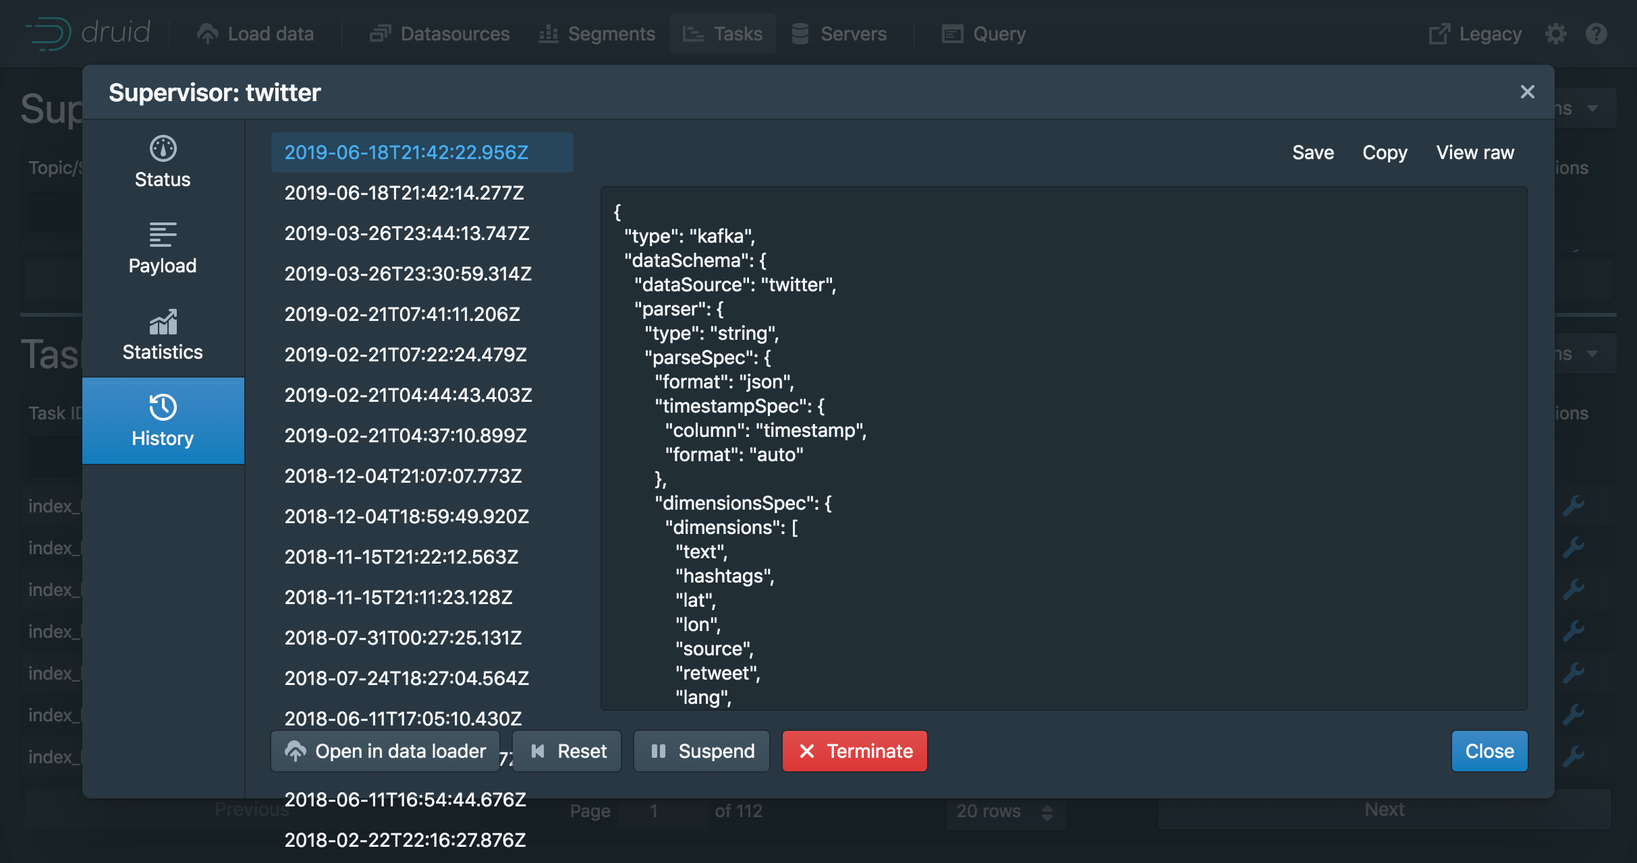The width and height of the screenshot is (1637, 863).
Task: Select history entry 2018-12-04T21:07:07.773Z
Action: tap(422, 476)
